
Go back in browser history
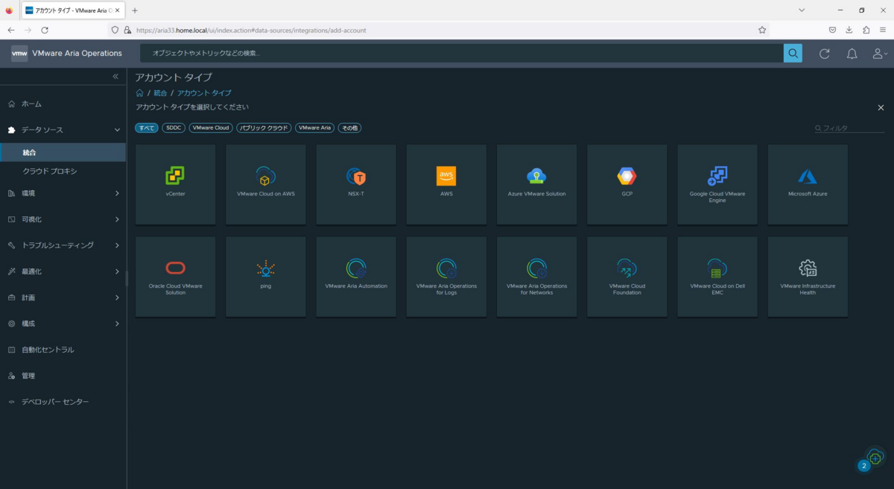pyautogui.click(x=11, y=30)
